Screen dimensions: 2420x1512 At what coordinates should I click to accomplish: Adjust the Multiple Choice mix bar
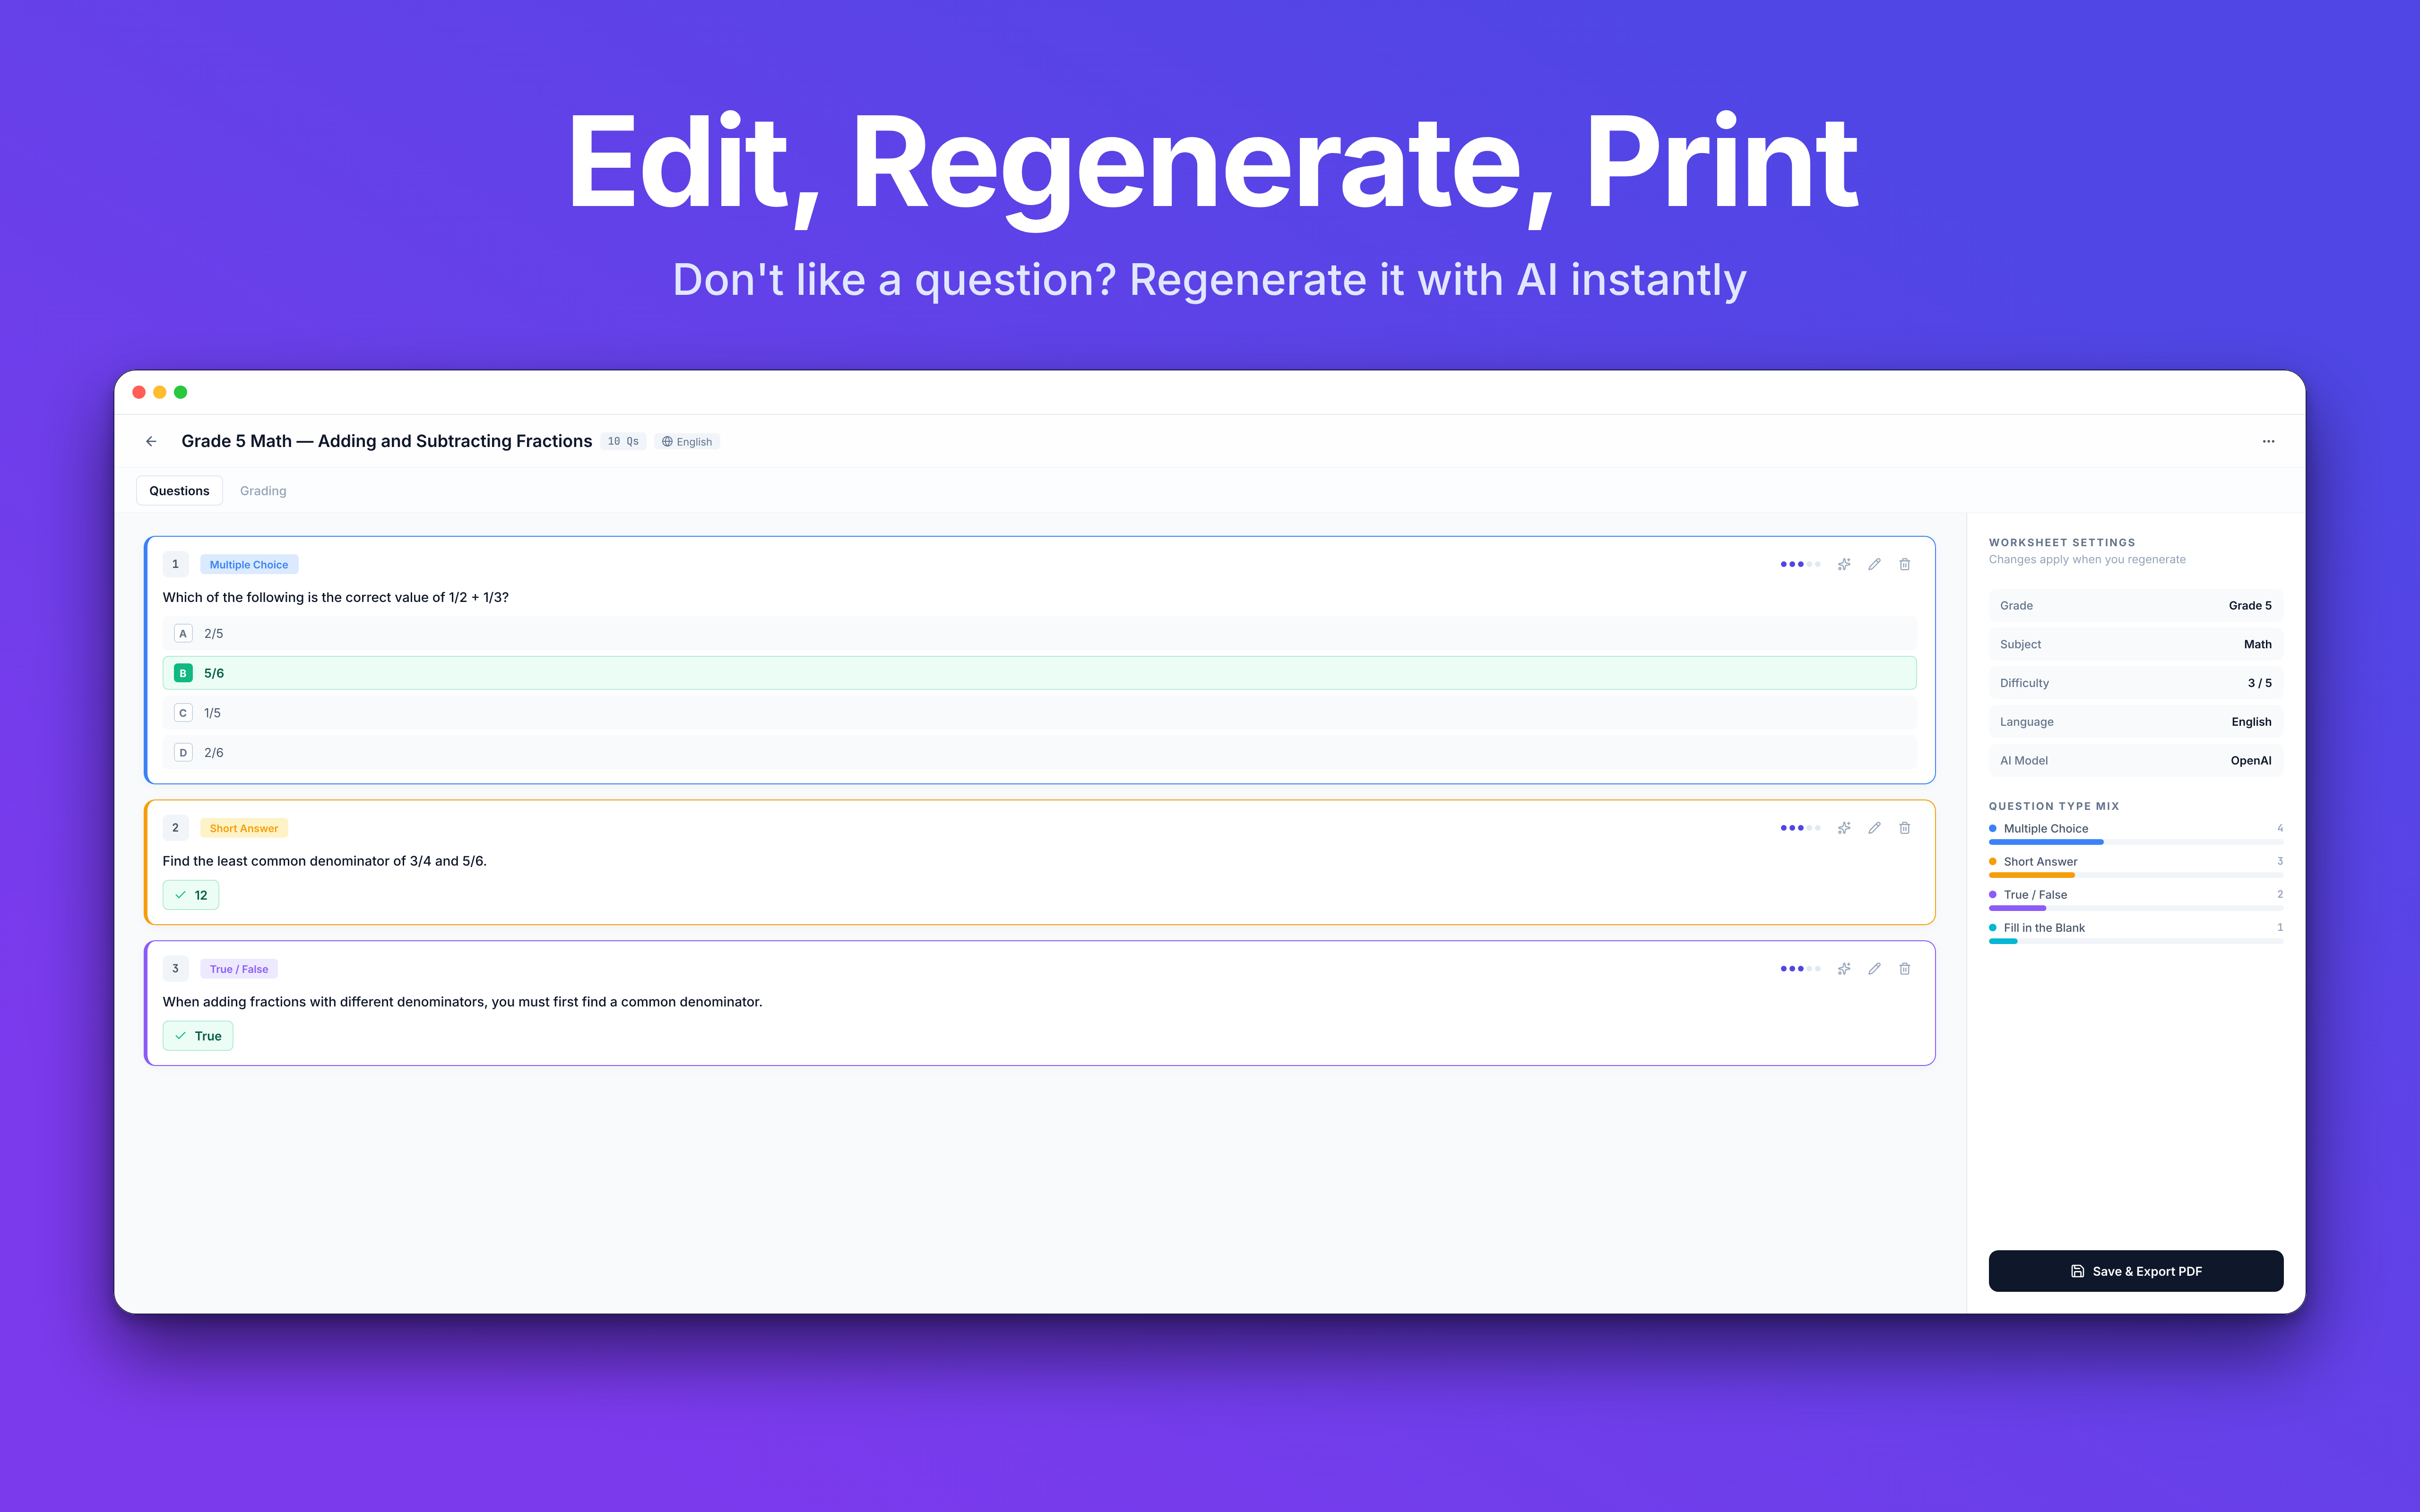point(2135,842)
